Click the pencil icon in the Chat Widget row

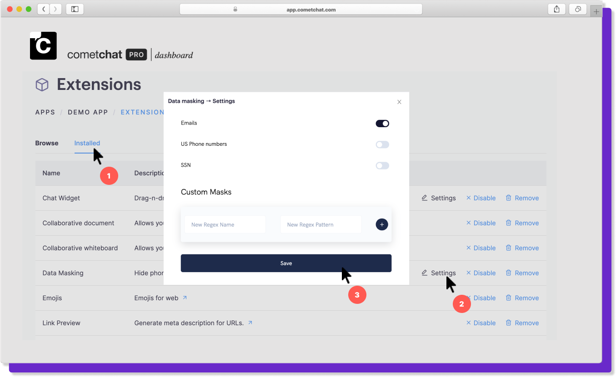click(425, 198)
